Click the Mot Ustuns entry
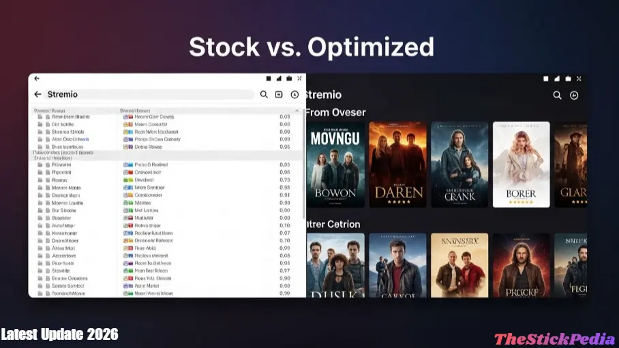Screen dimensions: 619x348 point(147,211)
